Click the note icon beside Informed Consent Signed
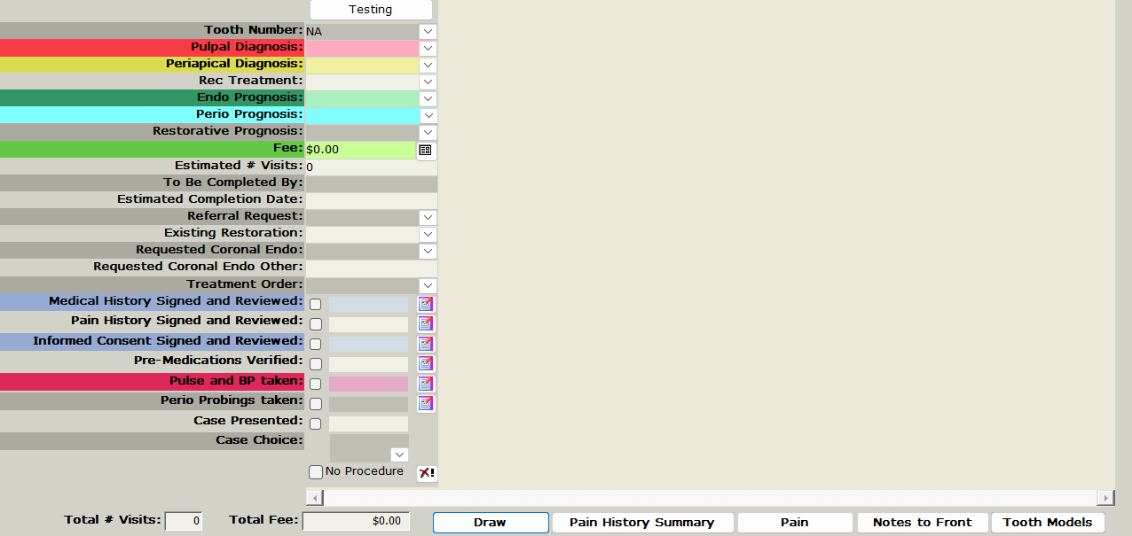1132x536 pixels. point(426,344)
